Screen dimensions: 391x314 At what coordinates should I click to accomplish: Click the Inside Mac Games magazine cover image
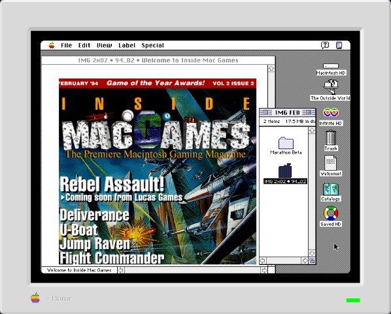point(158,171)
